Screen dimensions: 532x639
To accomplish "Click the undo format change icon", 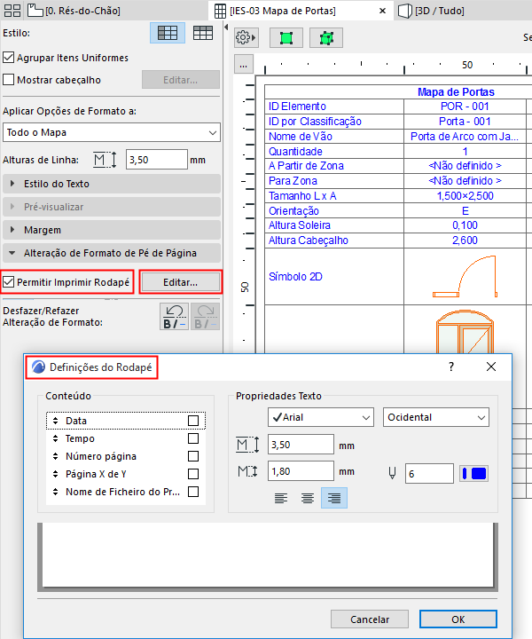I will (174, 316).
